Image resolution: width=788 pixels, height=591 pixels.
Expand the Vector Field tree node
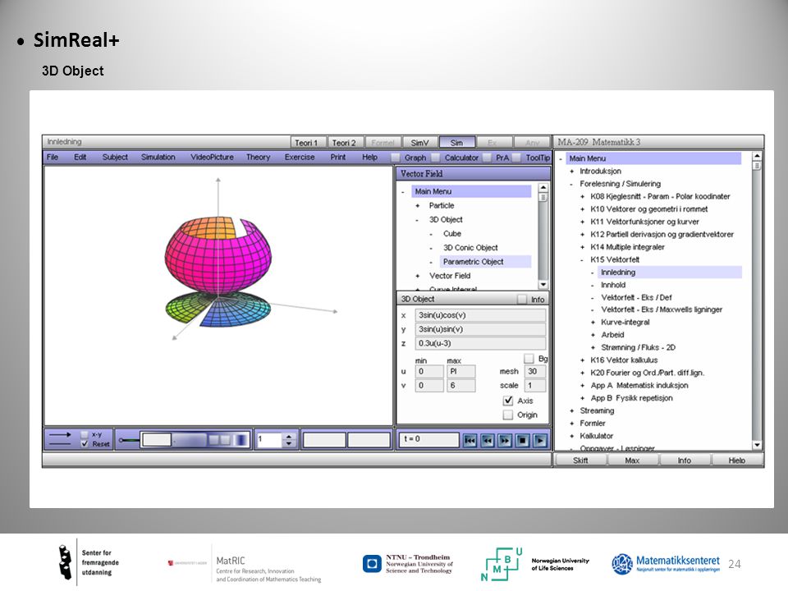coord(418,276)
